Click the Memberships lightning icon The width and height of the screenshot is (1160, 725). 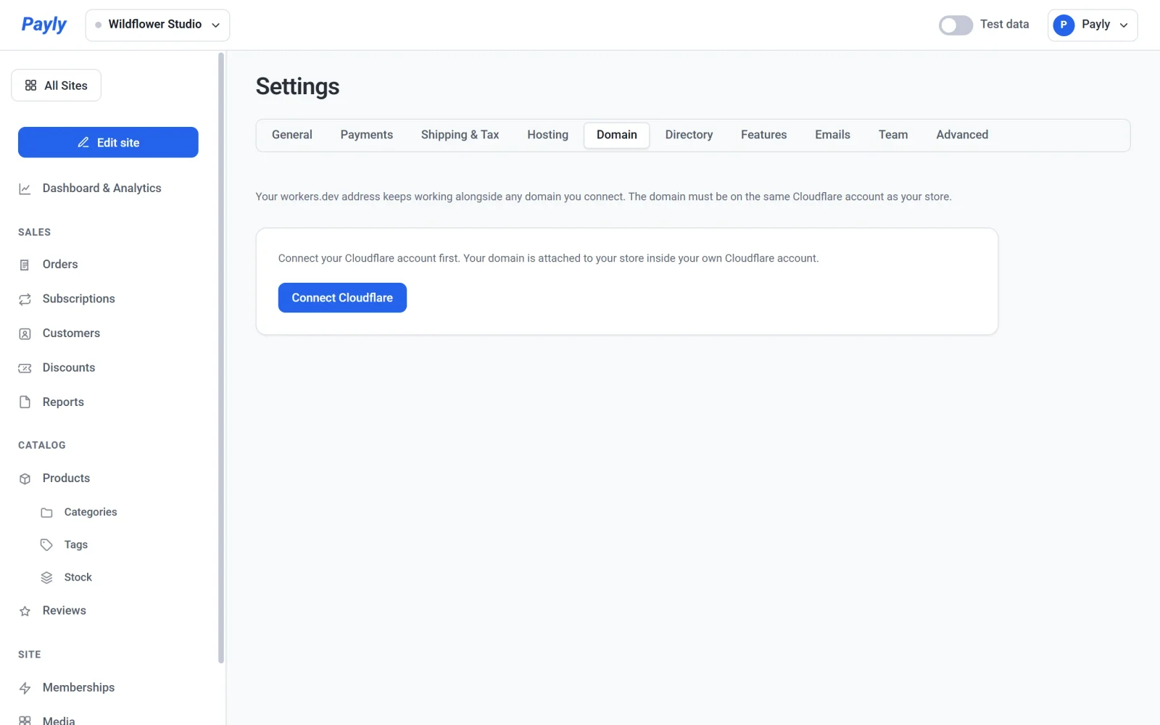tap(25, 688)
